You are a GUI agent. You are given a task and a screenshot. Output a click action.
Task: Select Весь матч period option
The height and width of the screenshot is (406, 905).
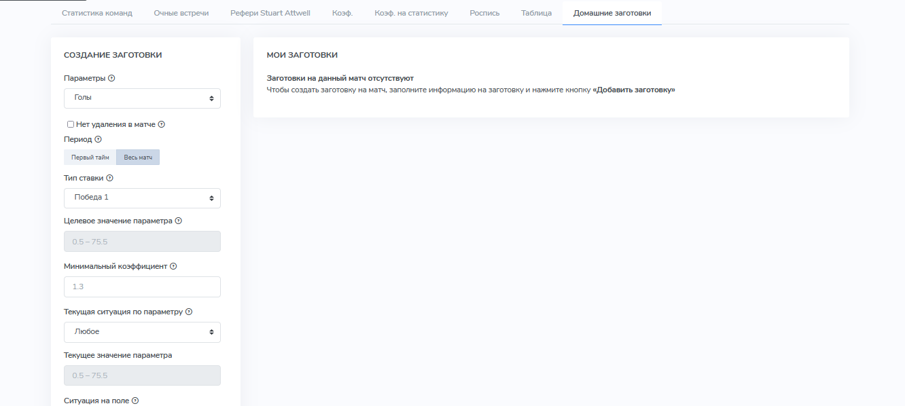point(138,158)
